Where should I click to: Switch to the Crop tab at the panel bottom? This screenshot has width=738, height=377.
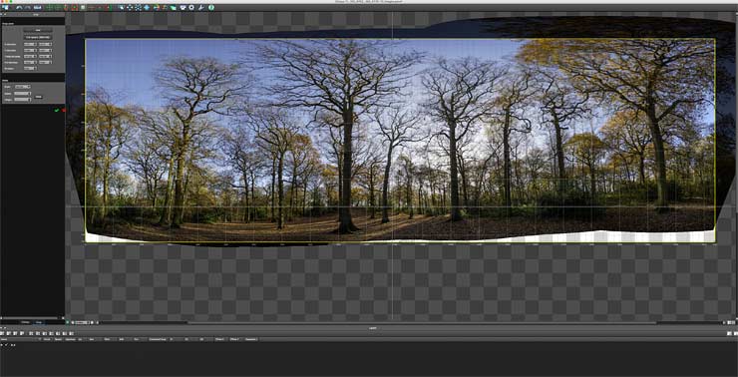[39, 322]
